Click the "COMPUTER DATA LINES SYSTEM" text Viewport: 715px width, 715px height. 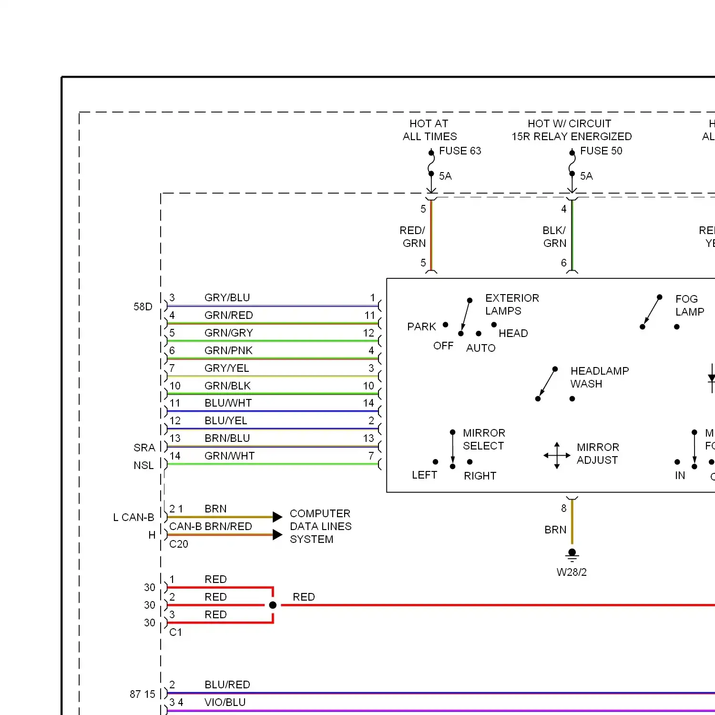(321, 527)
